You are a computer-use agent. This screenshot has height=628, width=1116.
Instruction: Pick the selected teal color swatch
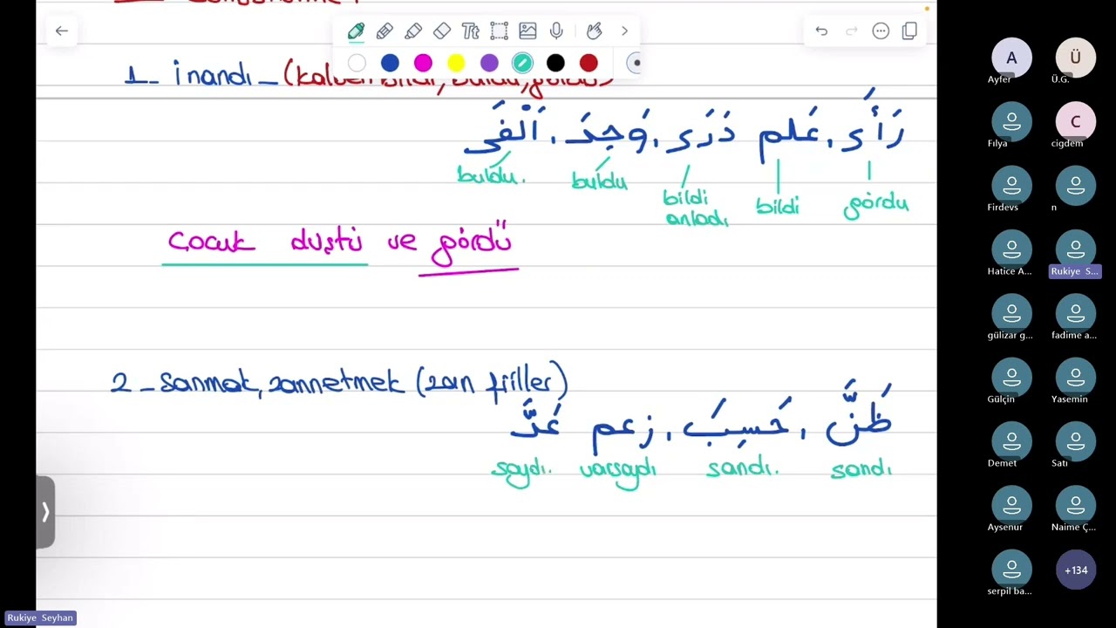coord(522,63)
